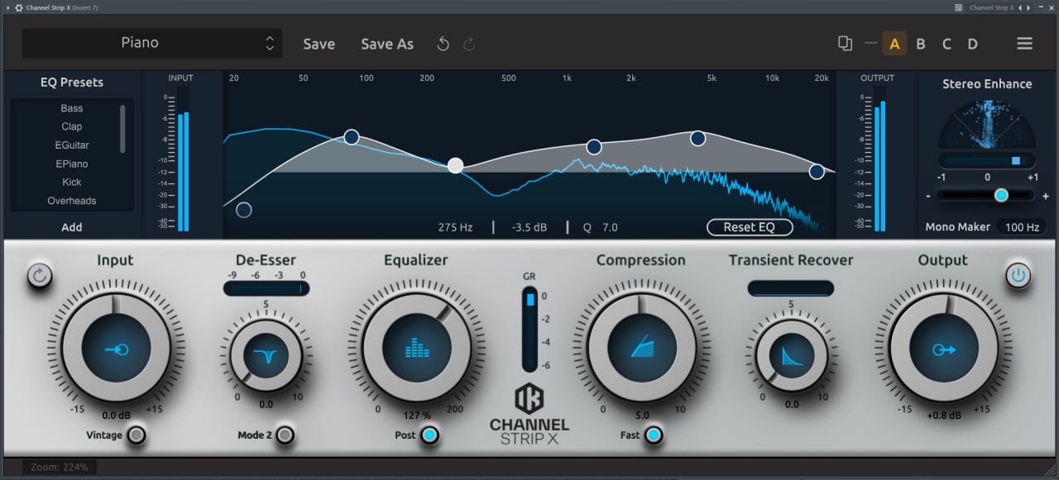Toggle the De-Esser Mode 2 switch
Screen dimensions: 1059x480
point(285,435)
